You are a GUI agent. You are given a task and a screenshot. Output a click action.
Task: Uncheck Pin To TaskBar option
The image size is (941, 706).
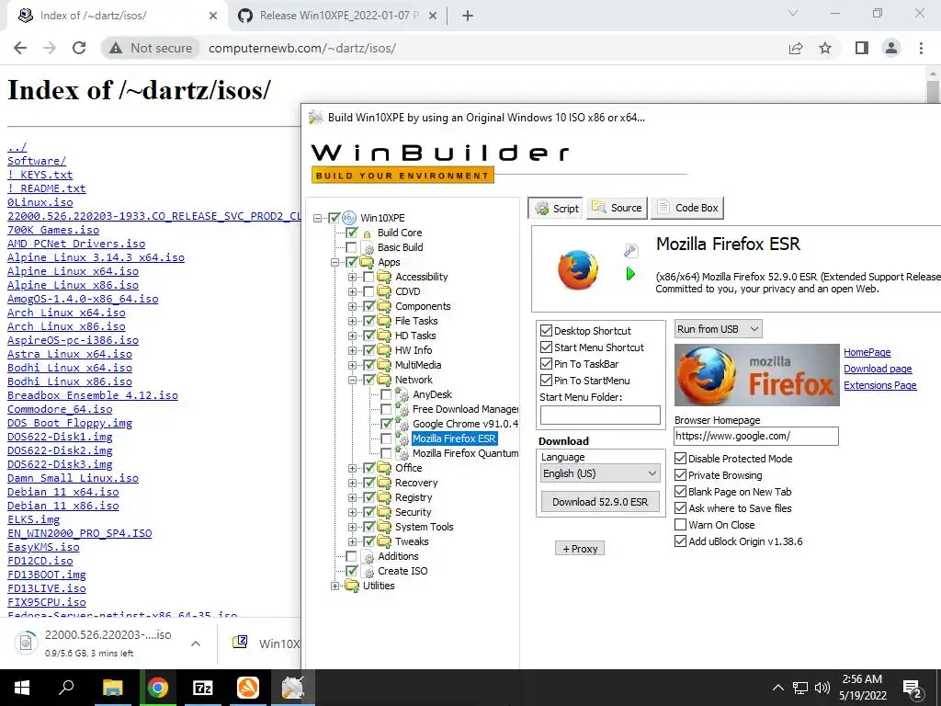point(546,364)
